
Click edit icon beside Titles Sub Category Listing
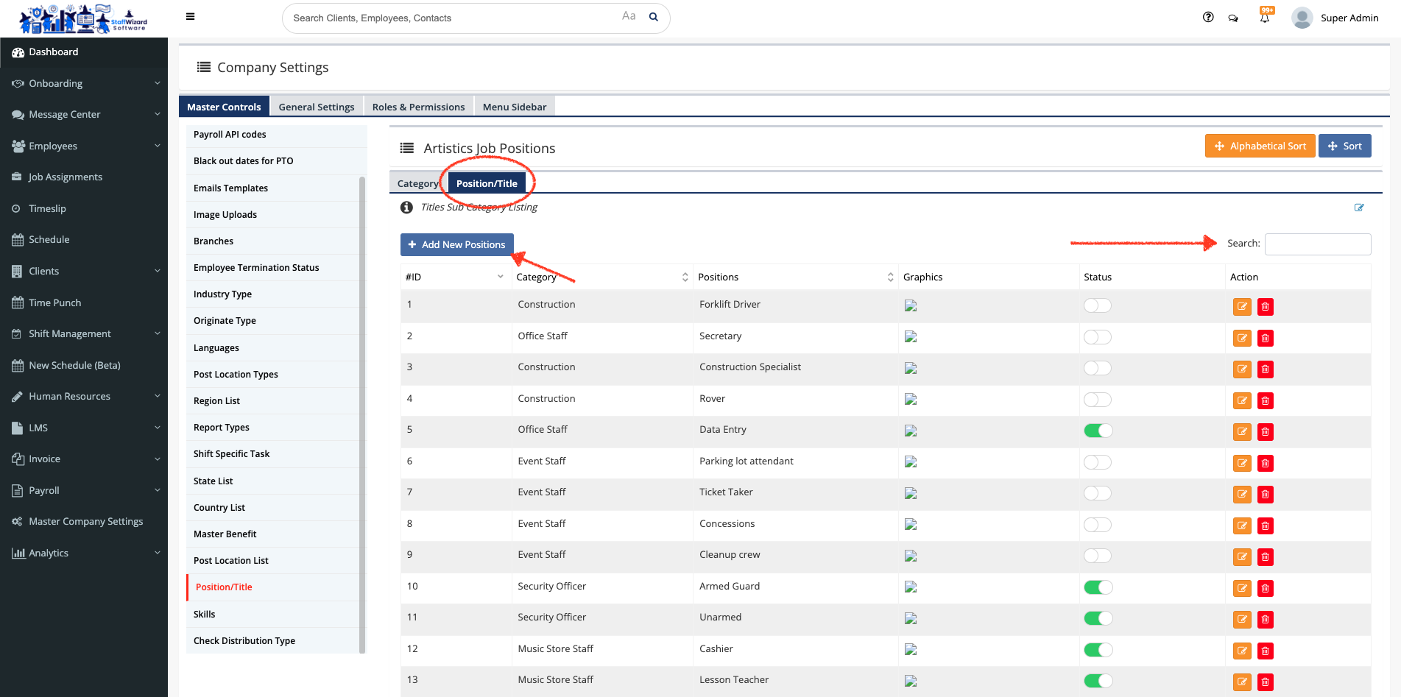(1359, 208)
